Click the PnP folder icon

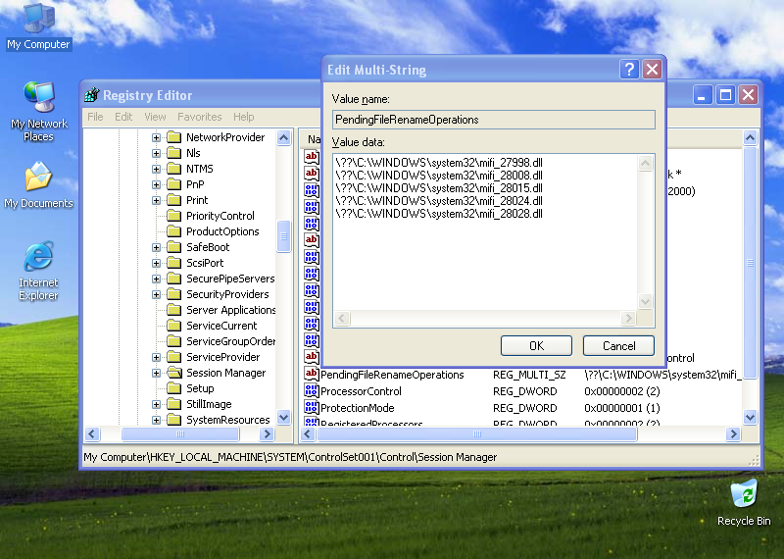click(x=173, y=184)
